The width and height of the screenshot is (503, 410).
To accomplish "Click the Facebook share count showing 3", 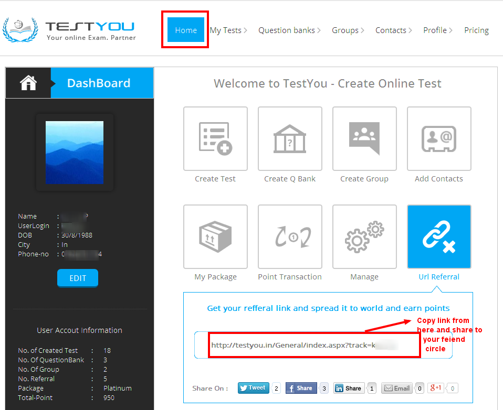I will tap(324, 388).
